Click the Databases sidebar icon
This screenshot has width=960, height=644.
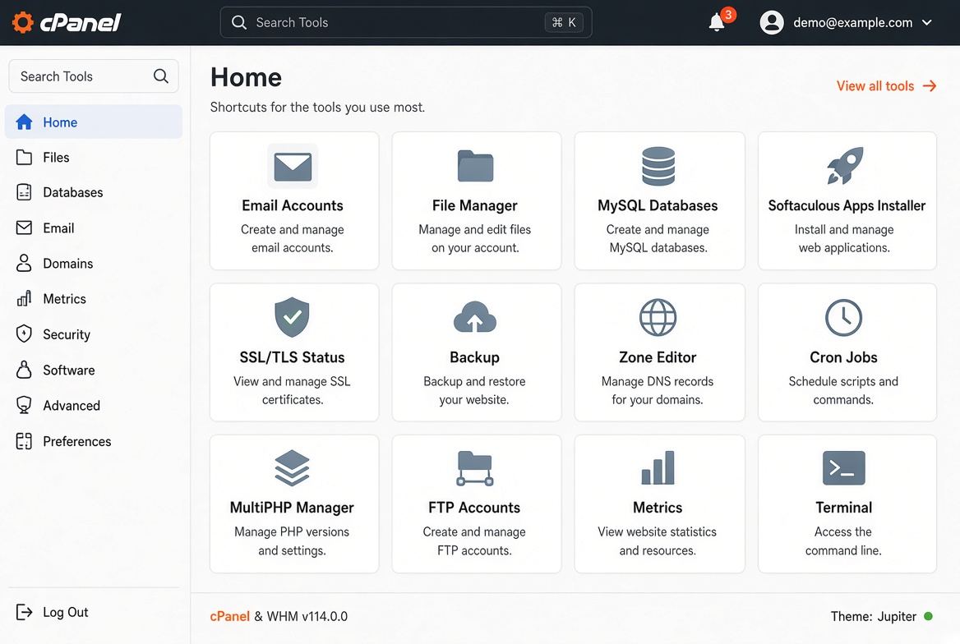coord(24,192)
